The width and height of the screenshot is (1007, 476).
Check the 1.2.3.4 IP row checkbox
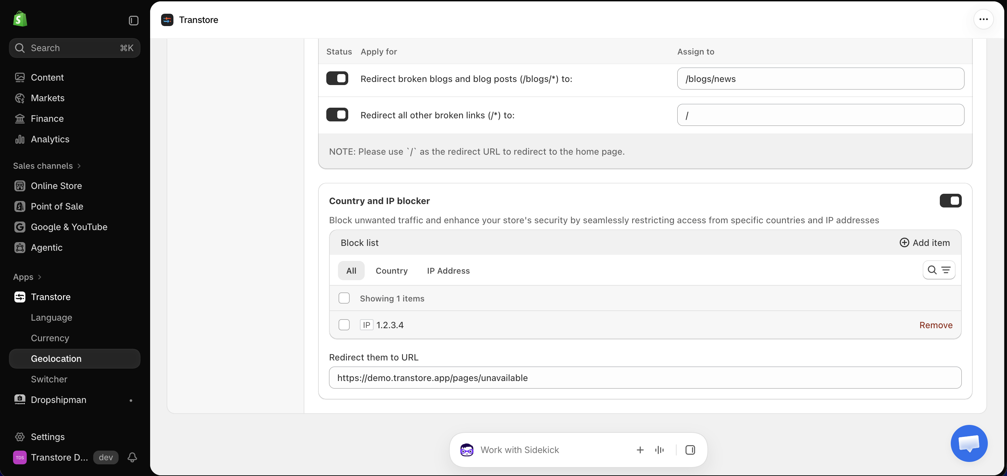344,325
